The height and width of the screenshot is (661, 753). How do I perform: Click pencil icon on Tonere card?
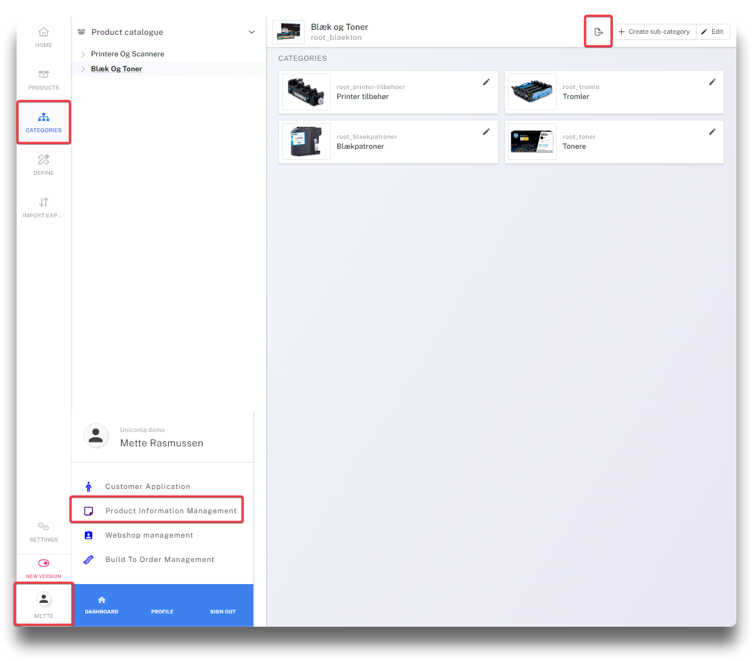point(712,132)
